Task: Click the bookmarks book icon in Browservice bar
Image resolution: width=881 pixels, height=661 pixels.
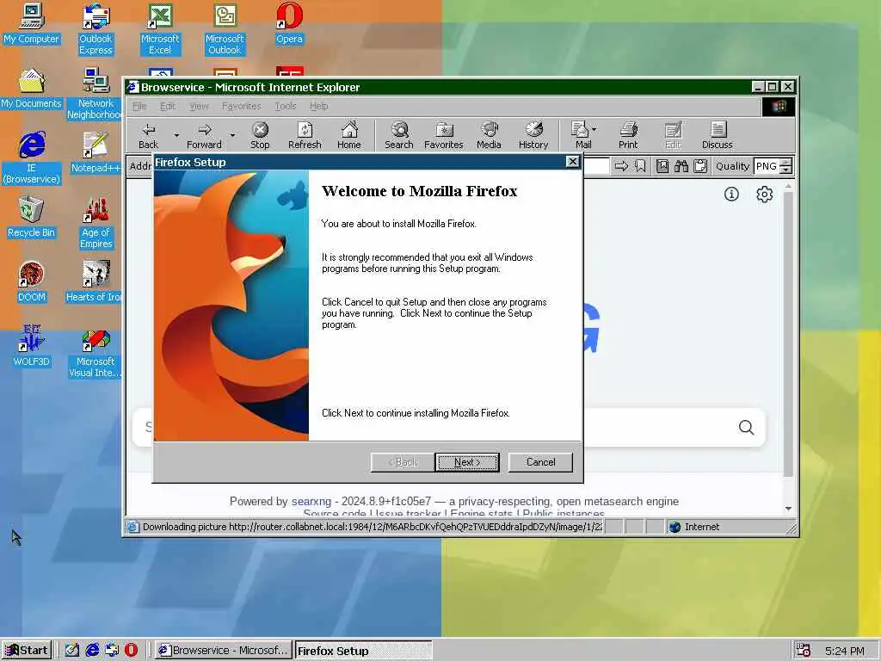Action: [x=662, y=166]
